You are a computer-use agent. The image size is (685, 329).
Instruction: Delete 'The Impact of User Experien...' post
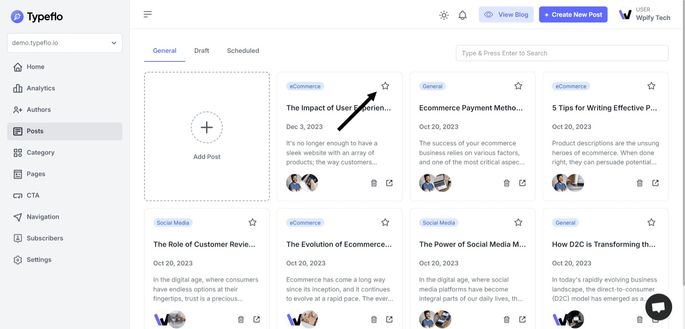[x=374, y=183]
